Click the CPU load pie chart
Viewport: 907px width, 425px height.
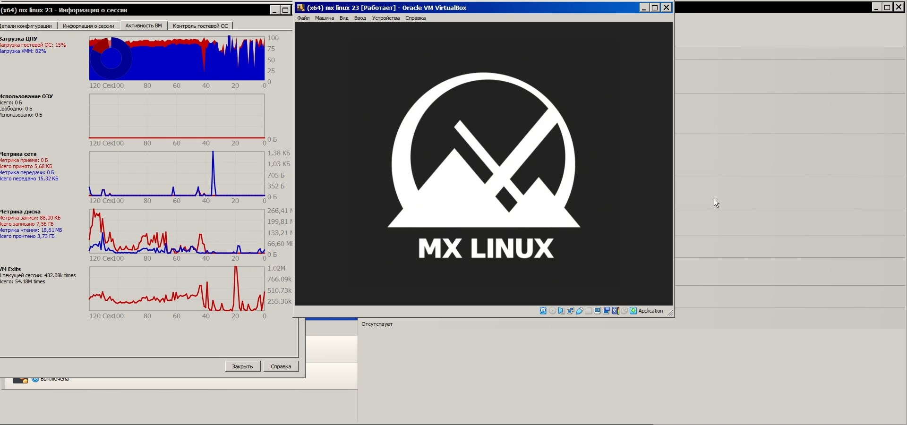(111, 59)
